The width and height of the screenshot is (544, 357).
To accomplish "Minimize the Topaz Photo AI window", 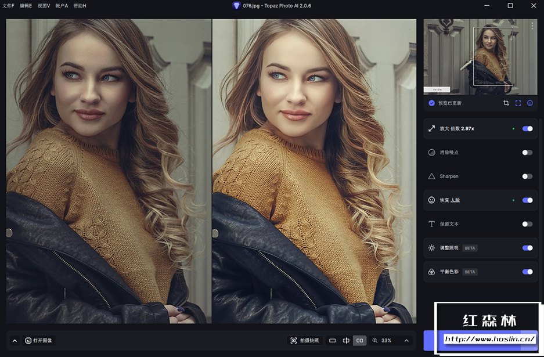I will pos(487,6).
